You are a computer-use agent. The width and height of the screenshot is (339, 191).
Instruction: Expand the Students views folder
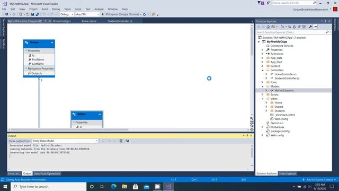coord(266,111)
